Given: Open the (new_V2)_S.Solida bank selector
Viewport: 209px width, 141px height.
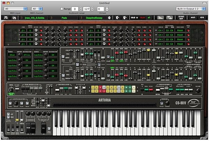Looking at the screenshot, I should (34, 18).
